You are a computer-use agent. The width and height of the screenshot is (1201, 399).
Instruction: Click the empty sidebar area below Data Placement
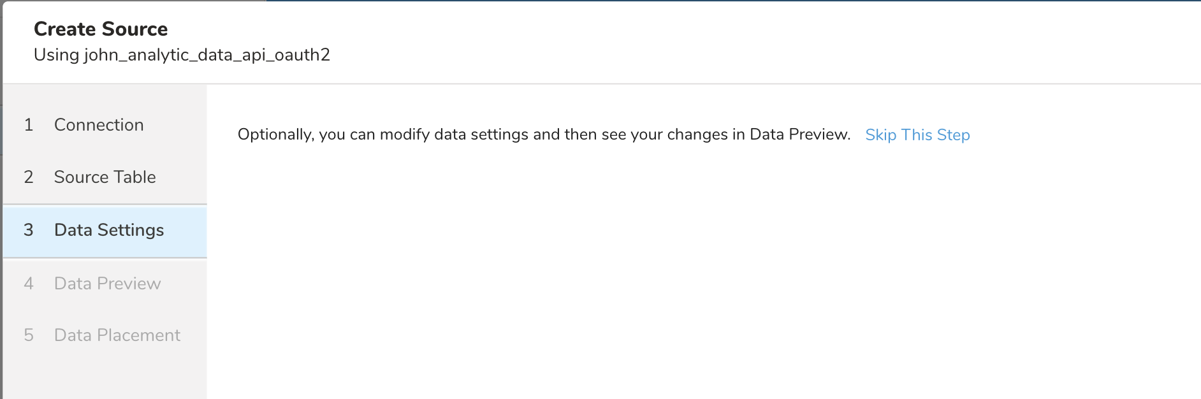point(105,376)
